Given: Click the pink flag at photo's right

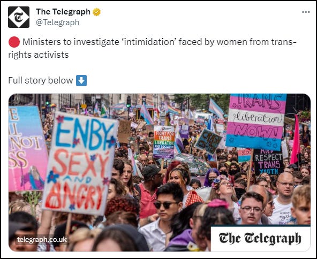Looking at the screenshot, I should point(296,139).
